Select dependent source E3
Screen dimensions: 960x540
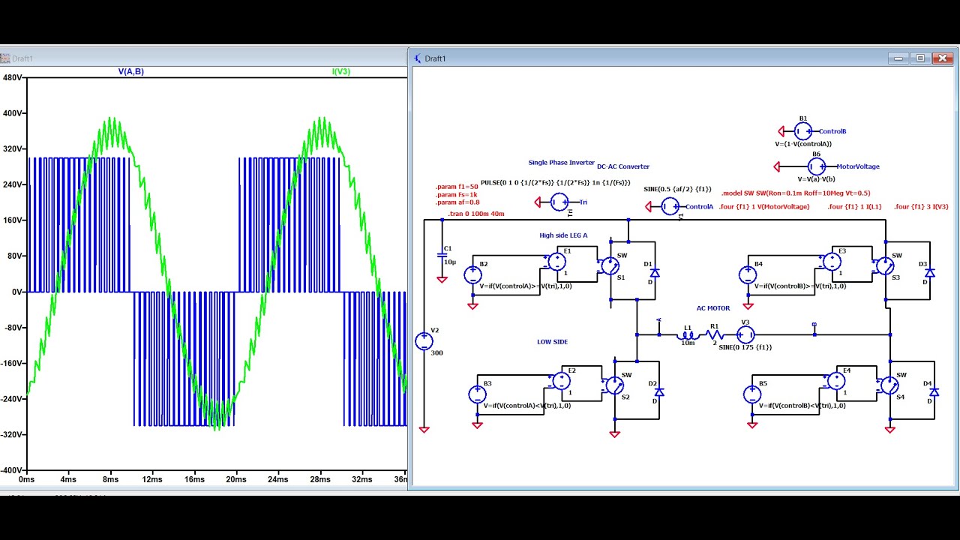coord(832,262)
